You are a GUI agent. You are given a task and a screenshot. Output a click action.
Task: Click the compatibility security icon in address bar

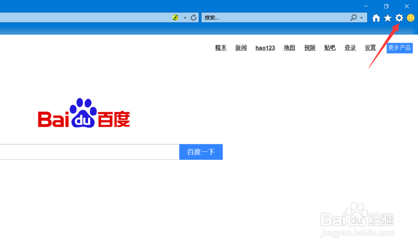pyautogui.click(x=176, y=18)
